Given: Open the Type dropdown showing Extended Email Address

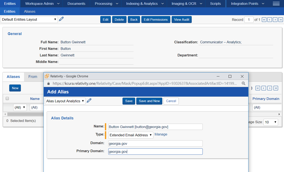Looking at the screenshot, I should [x=131, y=135].
